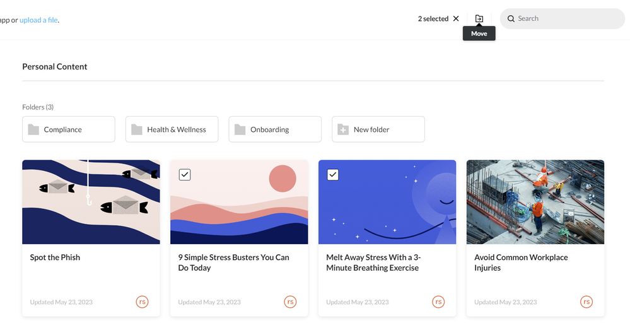Click the New folder plus icon
Screen dimensions: 630x330
pos(343,129)
